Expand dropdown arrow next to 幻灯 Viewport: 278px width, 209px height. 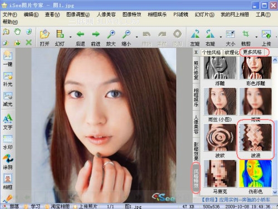[x=71, y=37]
